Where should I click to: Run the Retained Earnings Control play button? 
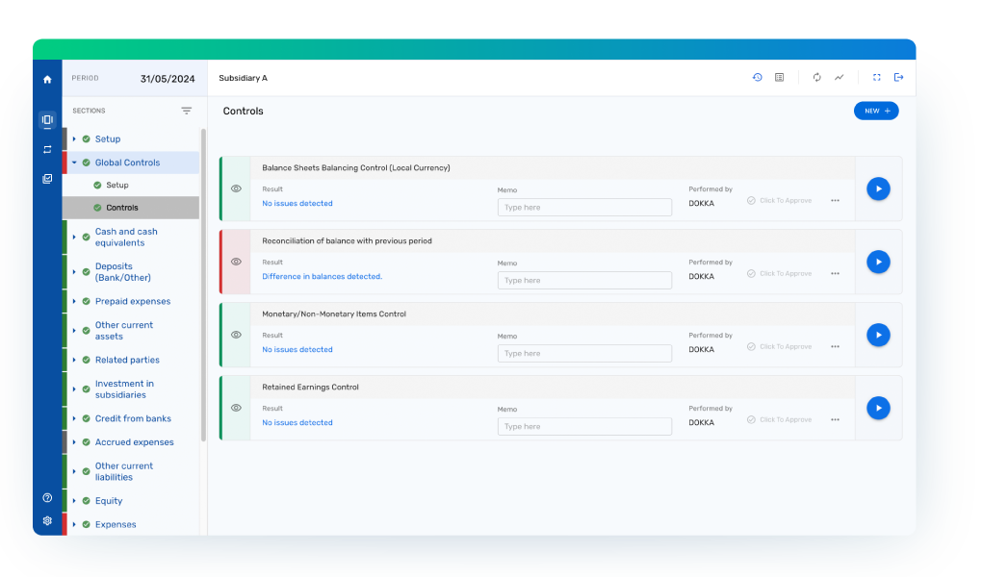pos(877,408)
